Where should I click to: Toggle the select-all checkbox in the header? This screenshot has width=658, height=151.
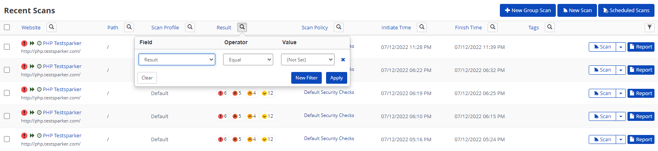7,27
